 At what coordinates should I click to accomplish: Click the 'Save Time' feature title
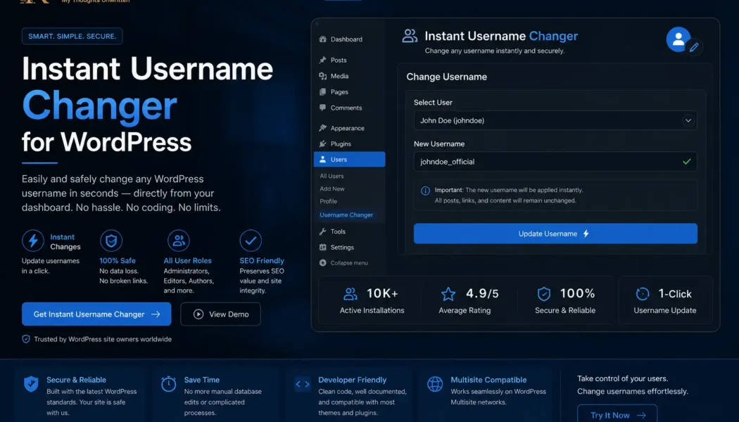coord(202,380)
